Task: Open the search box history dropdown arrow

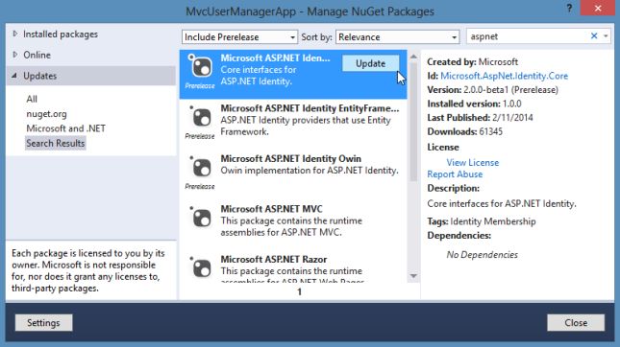Action: point(606,36)
